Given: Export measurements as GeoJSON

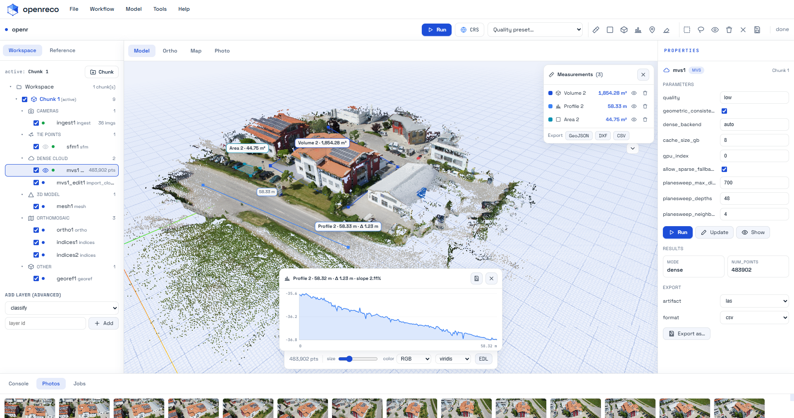Looking at the screenshot, I should 579,136.
